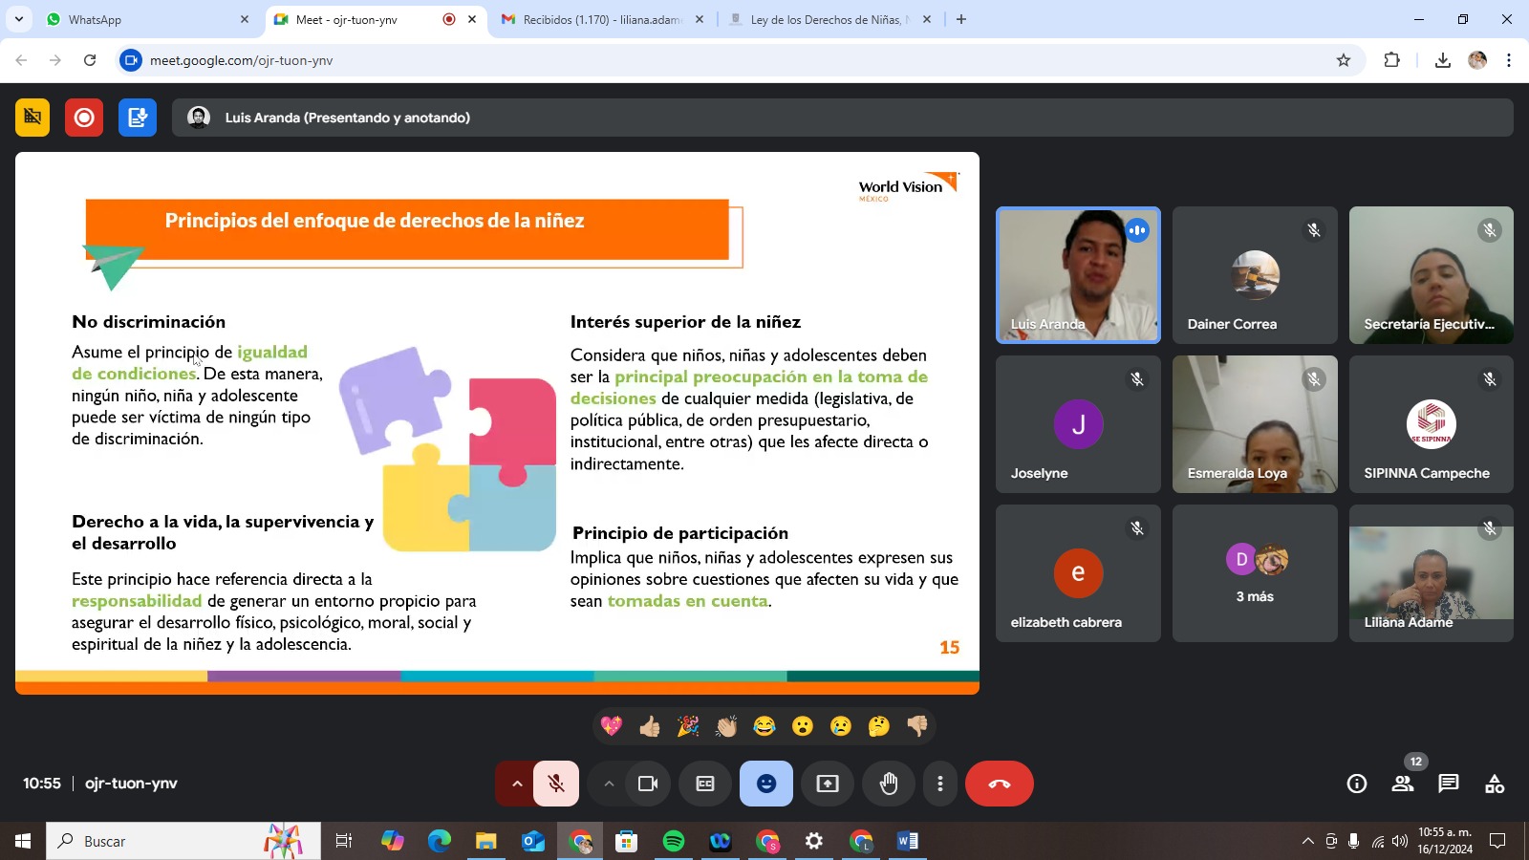Click the Windows Start button

point(23,841)
